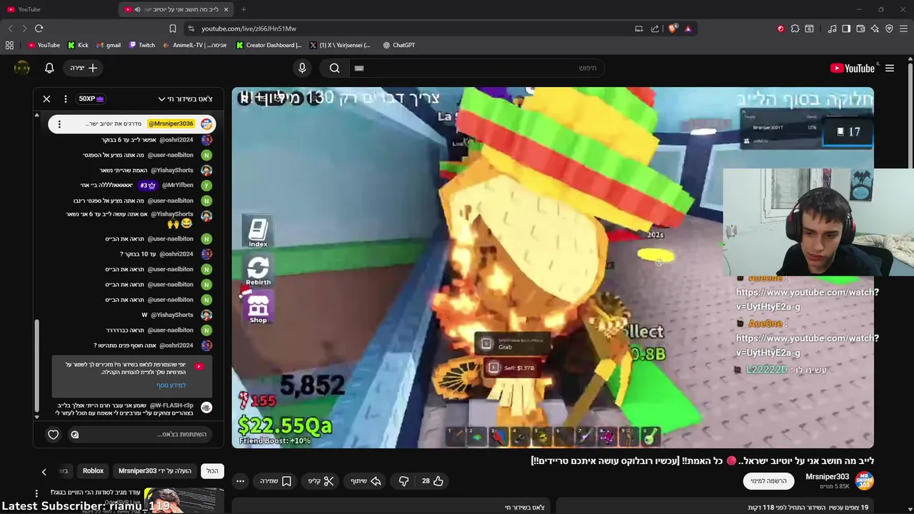Dislike the video with thumbs down
The width and height of the screenshot is (914, 514).
(x=403, y=481)
